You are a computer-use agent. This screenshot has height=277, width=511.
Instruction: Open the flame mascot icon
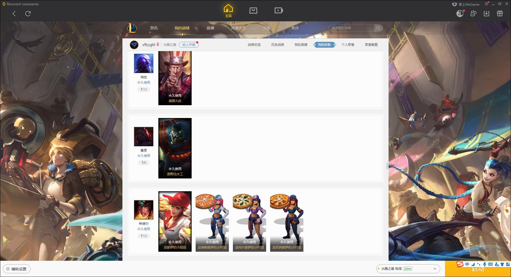pyautogui.click(x=473, y=13)
